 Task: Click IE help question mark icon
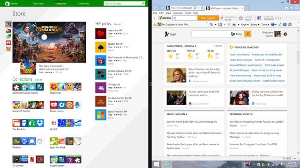(x=273, y=24)
